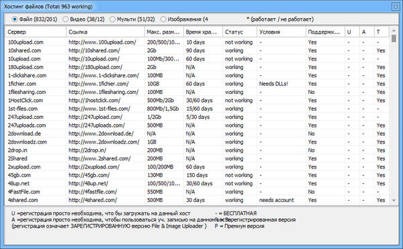Sort by the Статус column header
Image resolution: width=403 pixels, height=249 pixels.
click(x=240, y=32)
